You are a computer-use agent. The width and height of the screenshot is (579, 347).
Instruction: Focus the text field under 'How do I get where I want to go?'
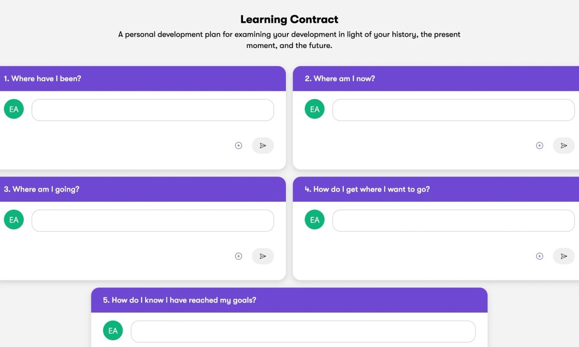tap(453, 220)
